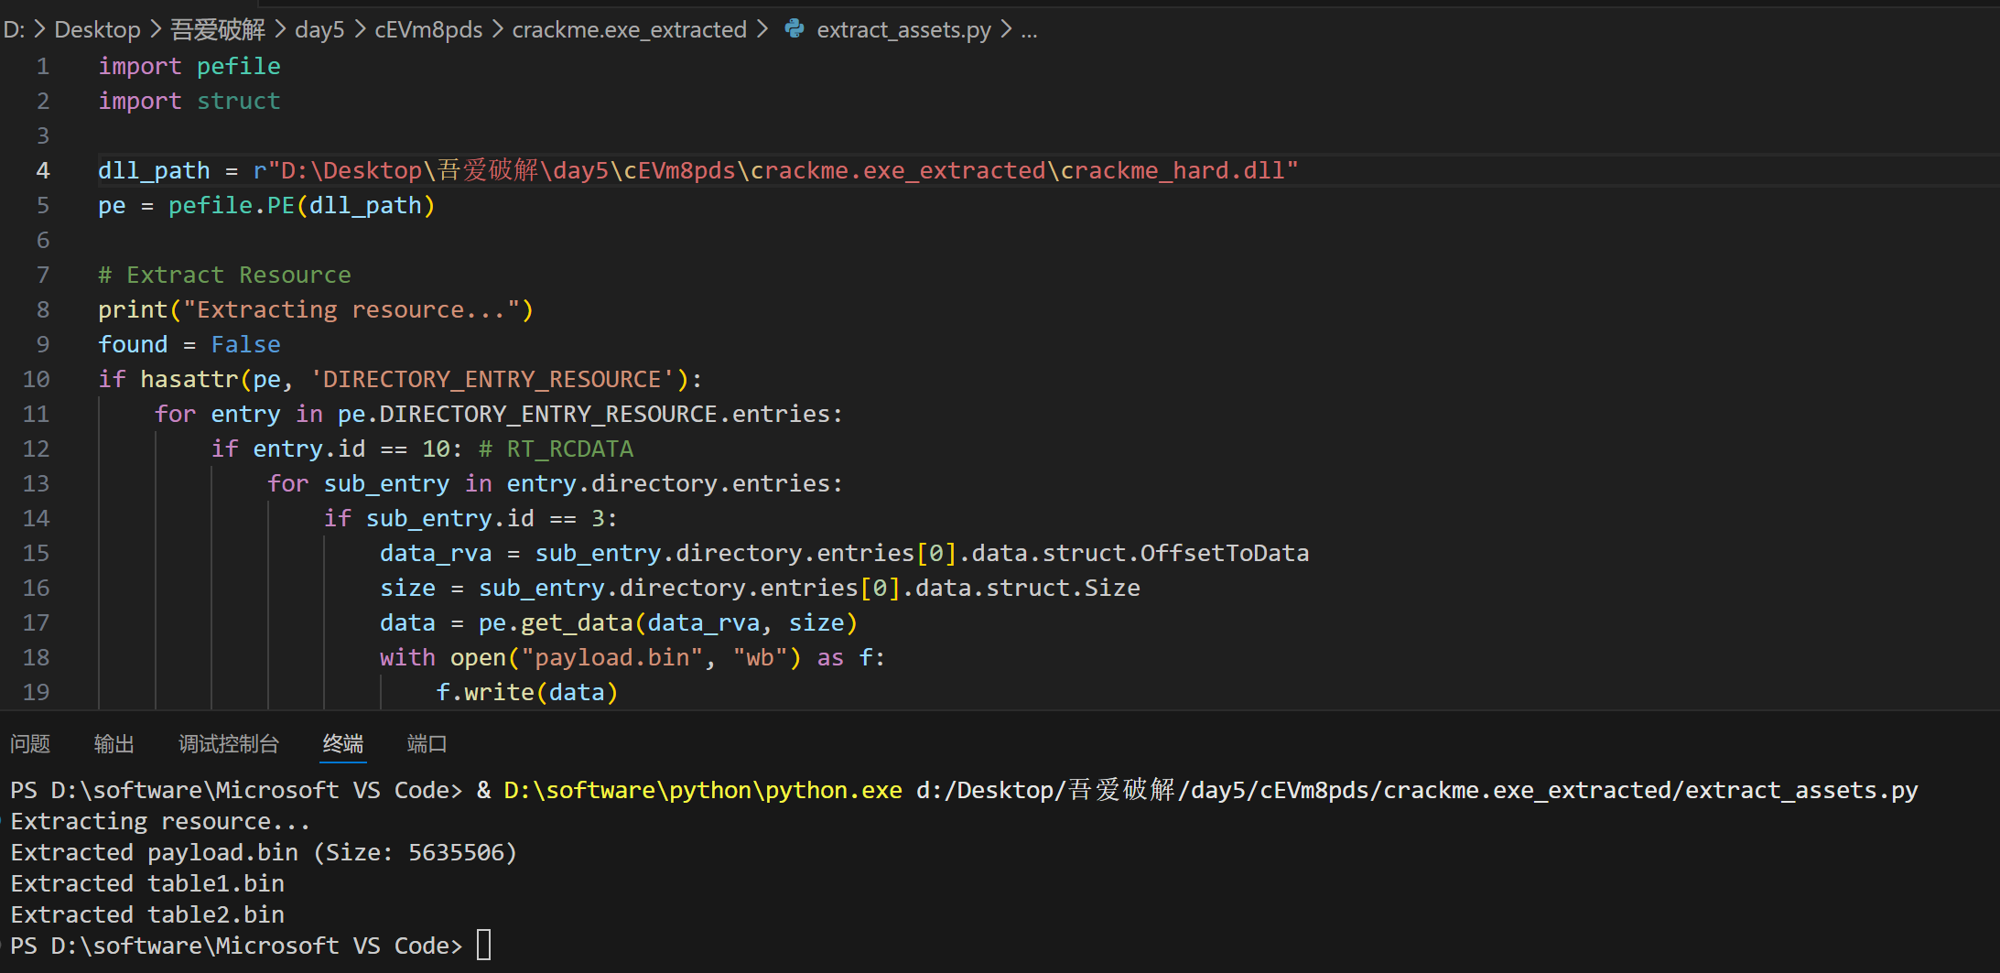Open the 调试控制台 tab
The image size is (2000, 973).
(228, 744)
